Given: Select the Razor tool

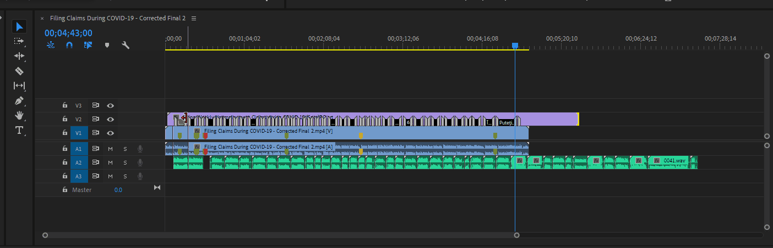Looking at the screenshot, I should pos(19,71).
